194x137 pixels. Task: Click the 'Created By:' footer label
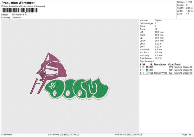click(7, 135)
